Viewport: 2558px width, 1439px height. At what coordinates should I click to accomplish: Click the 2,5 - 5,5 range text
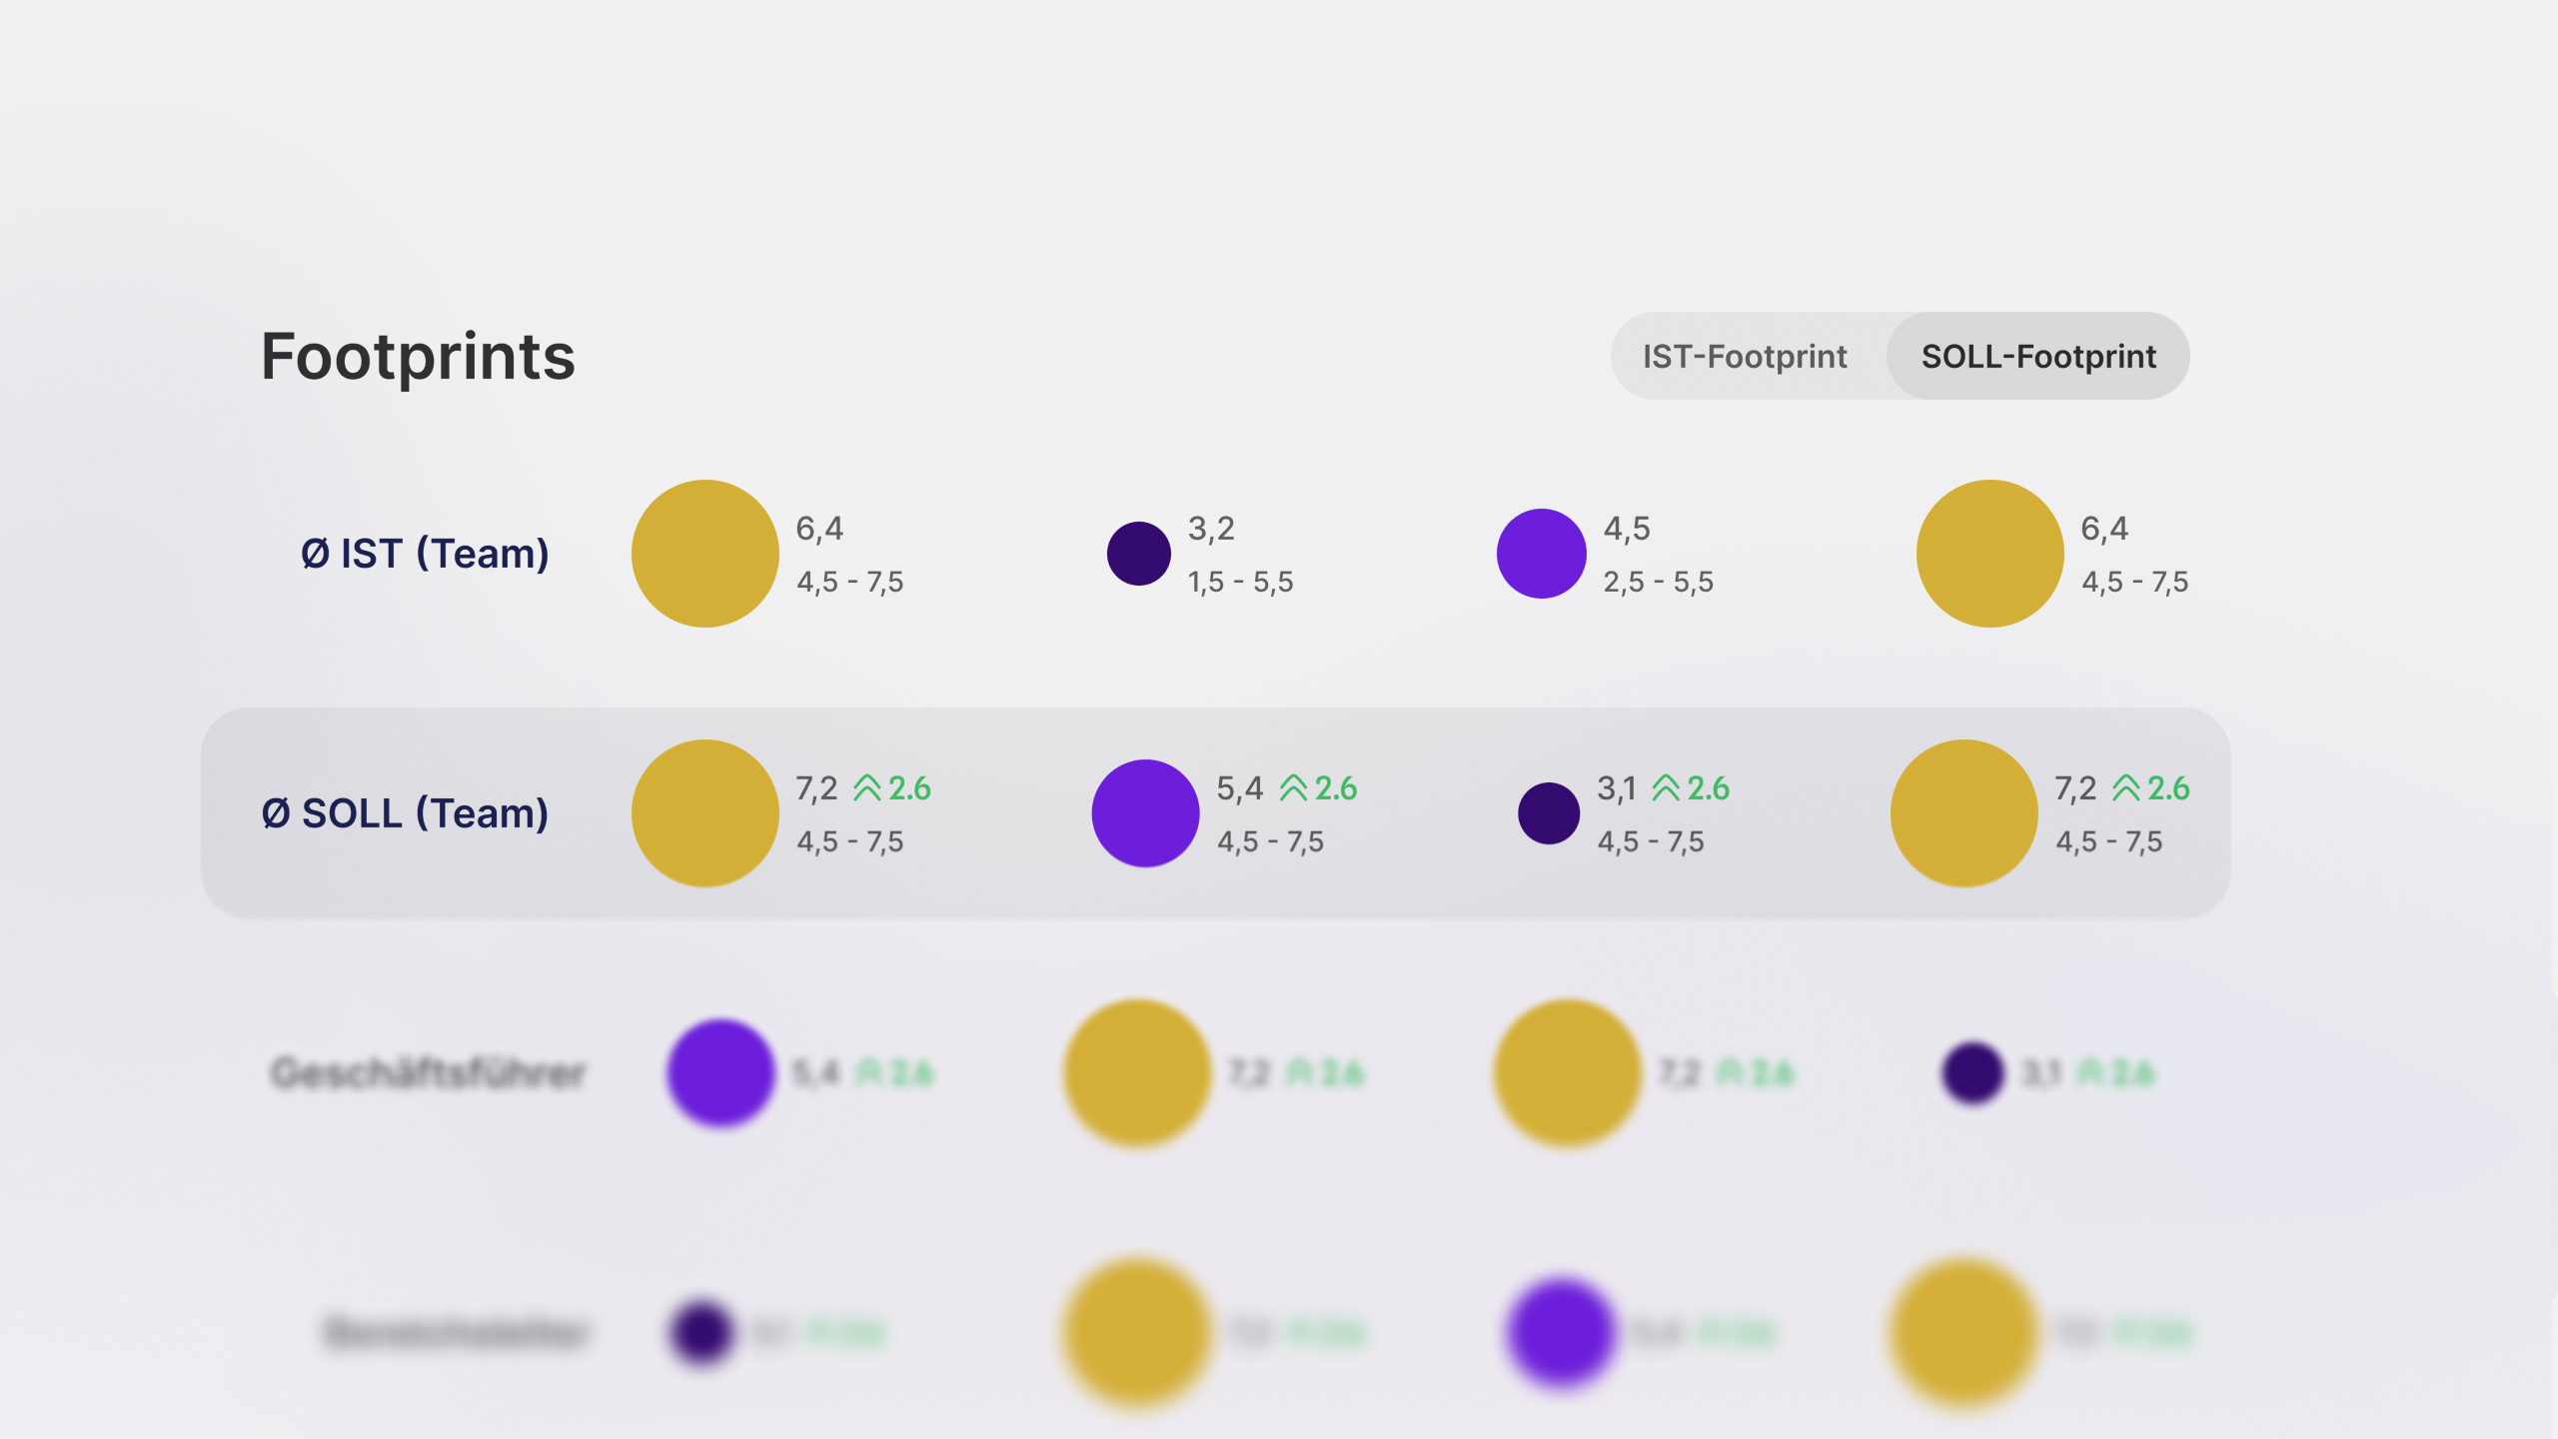pyautogui.click(x=1659, y=582)
